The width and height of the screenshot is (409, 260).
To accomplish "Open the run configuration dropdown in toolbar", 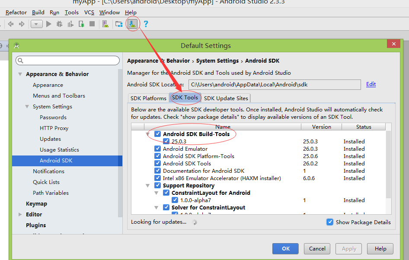I will coord(36,24).
